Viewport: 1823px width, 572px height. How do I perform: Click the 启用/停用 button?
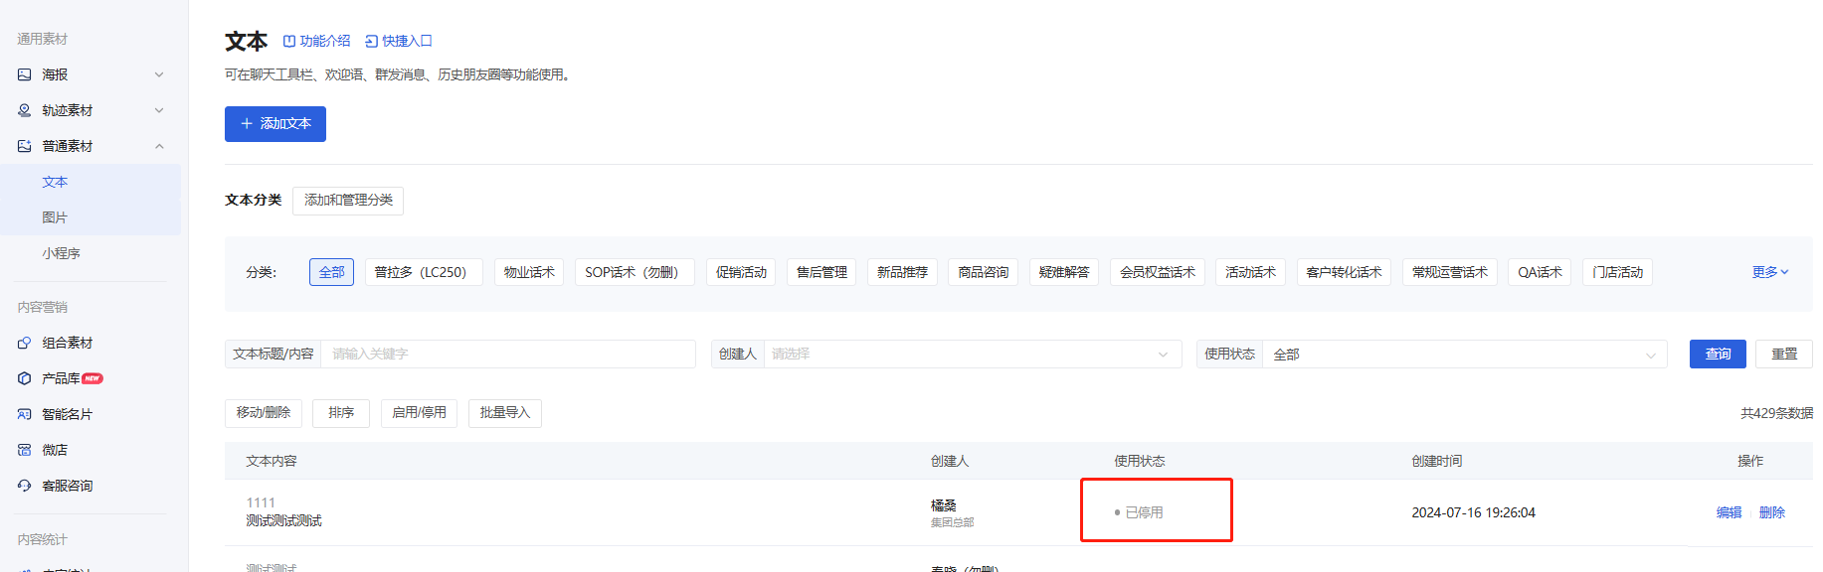419,413
